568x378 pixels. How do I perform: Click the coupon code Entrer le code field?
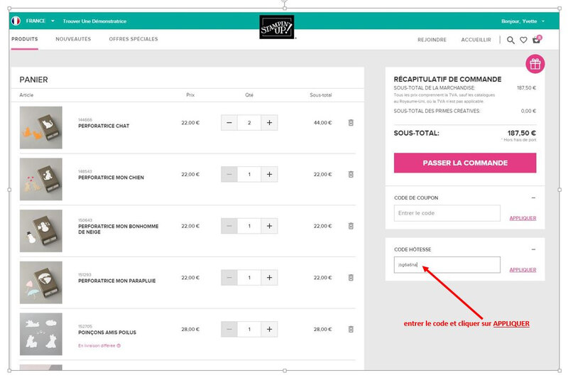[447, 213]
